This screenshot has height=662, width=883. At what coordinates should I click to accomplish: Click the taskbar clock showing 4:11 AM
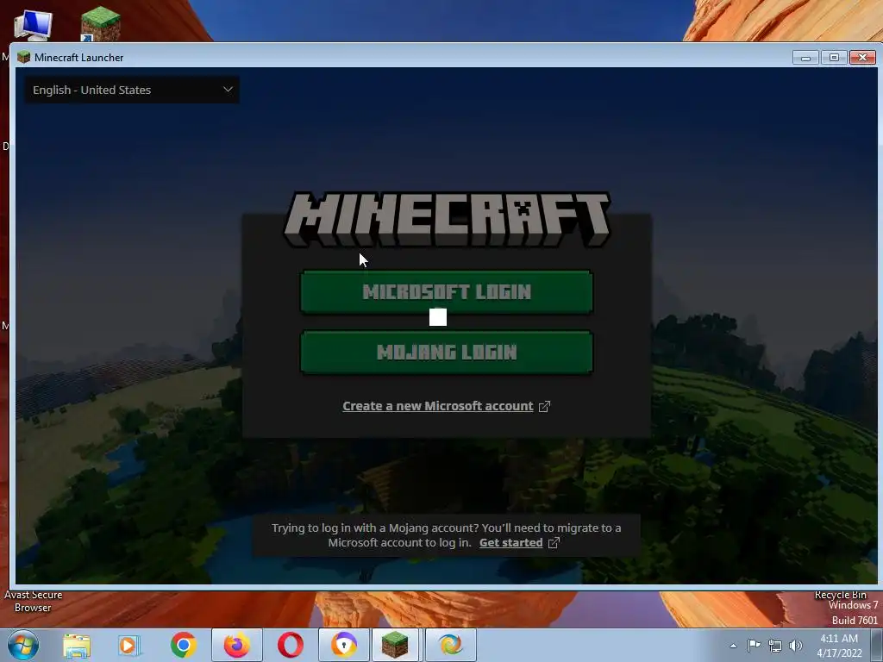839,646
